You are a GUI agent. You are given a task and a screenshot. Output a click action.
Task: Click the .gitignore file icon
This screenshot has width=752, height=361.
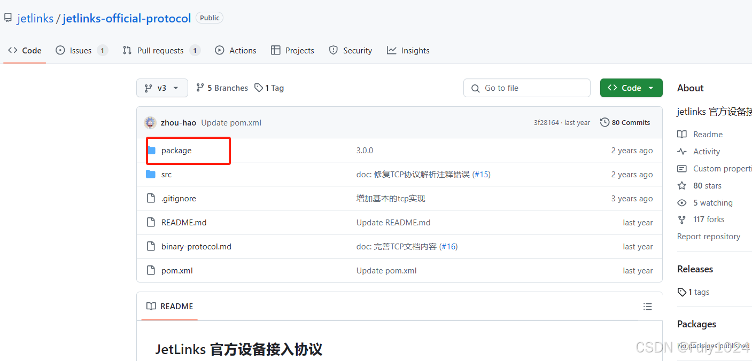(151, 199)
